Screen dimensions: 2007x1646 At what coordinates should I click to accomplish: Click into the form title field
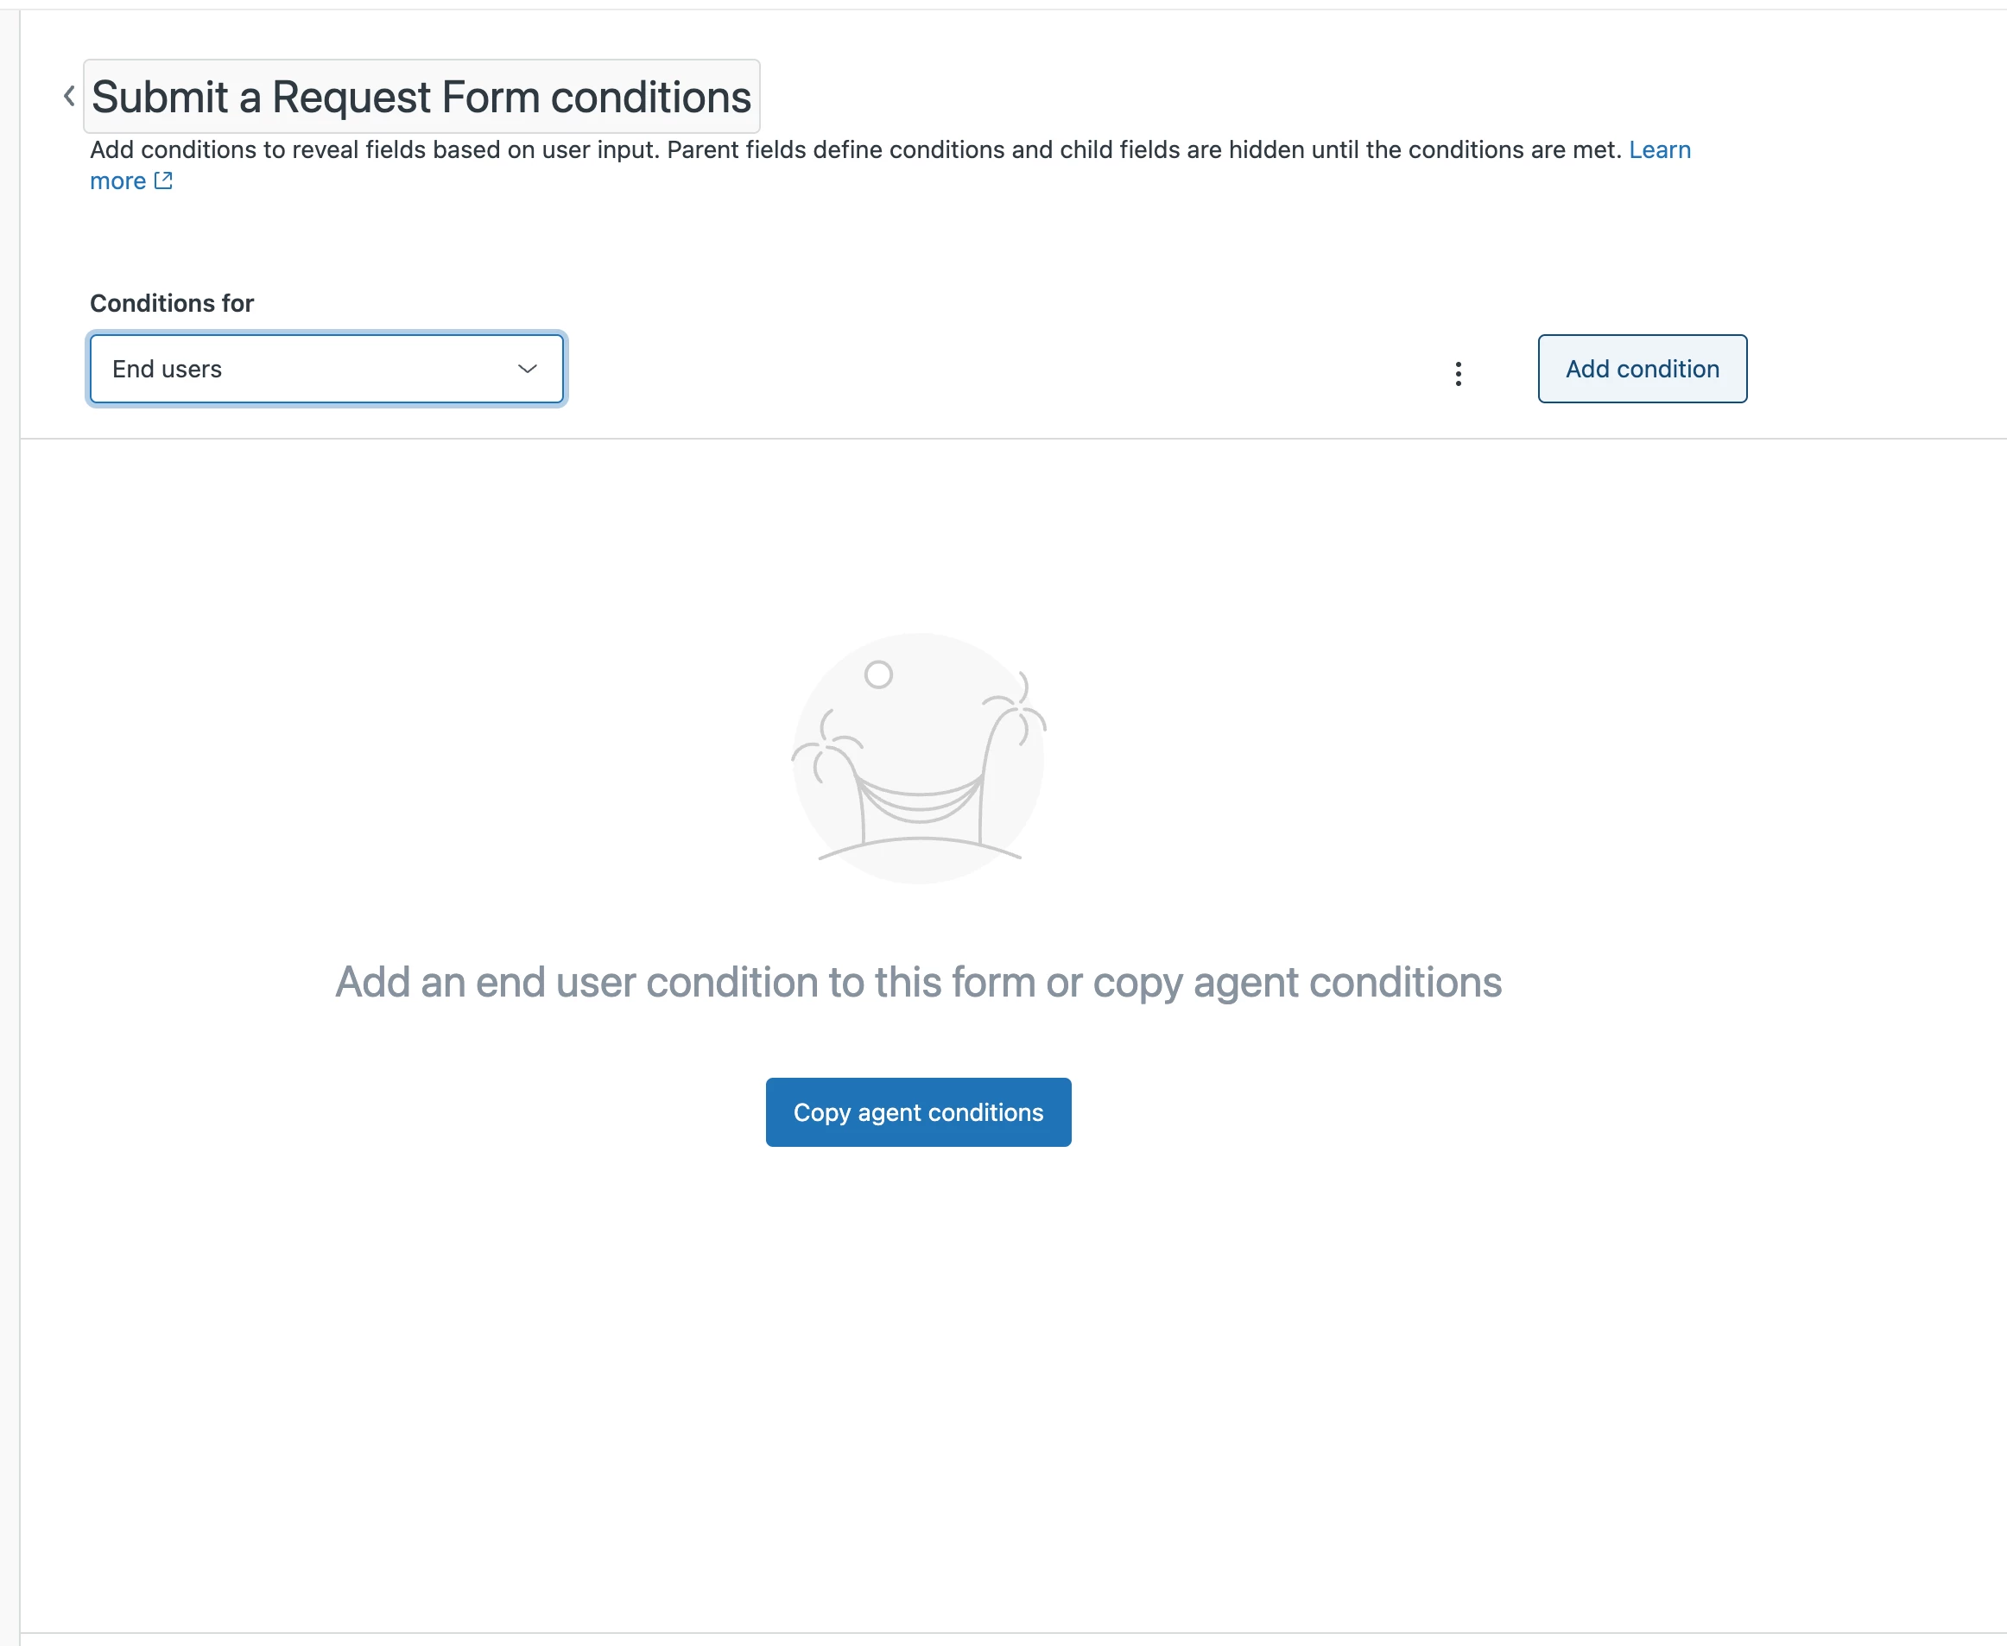point(422,97)
